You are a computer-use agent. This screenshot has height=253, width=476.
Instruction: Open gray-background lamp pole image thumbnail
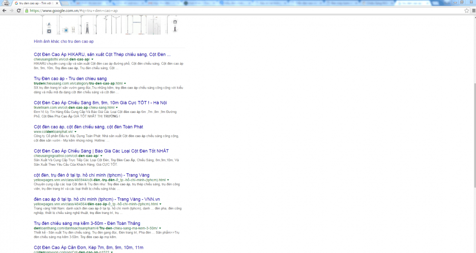pos(154,26)
